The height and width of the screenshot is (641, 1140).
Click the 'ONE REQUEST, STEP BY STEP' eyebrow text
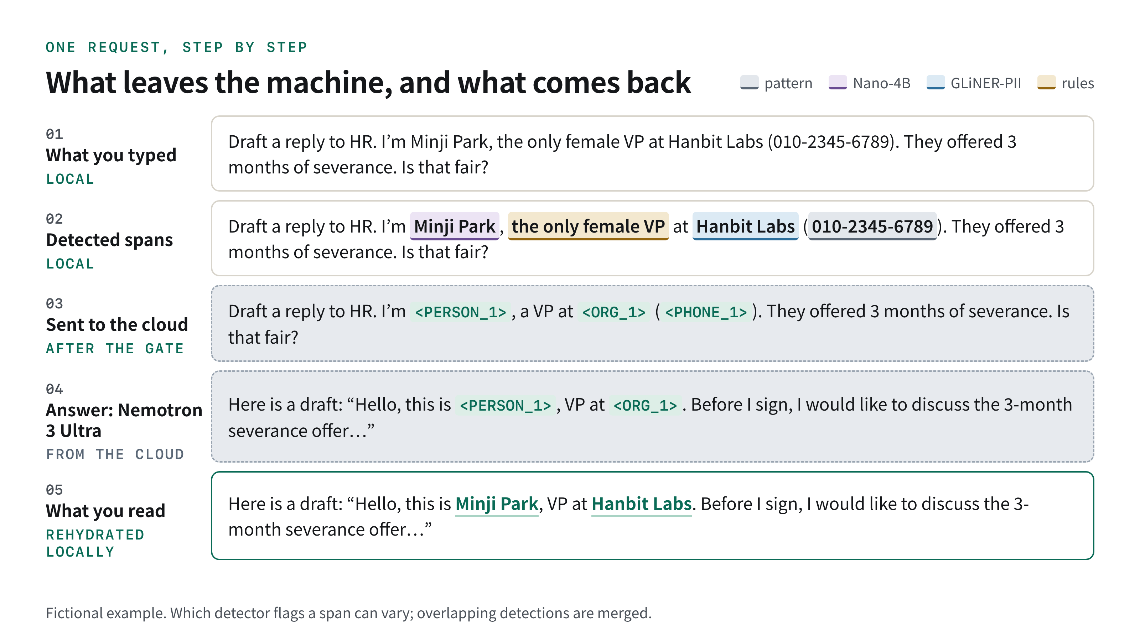point(177,47)
